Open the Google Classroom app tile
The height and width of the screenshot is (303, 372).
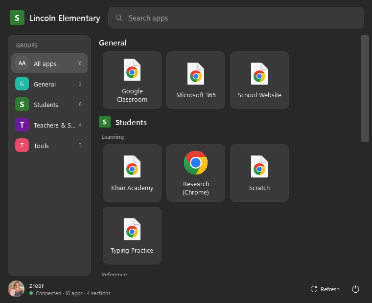click(132, 80)
